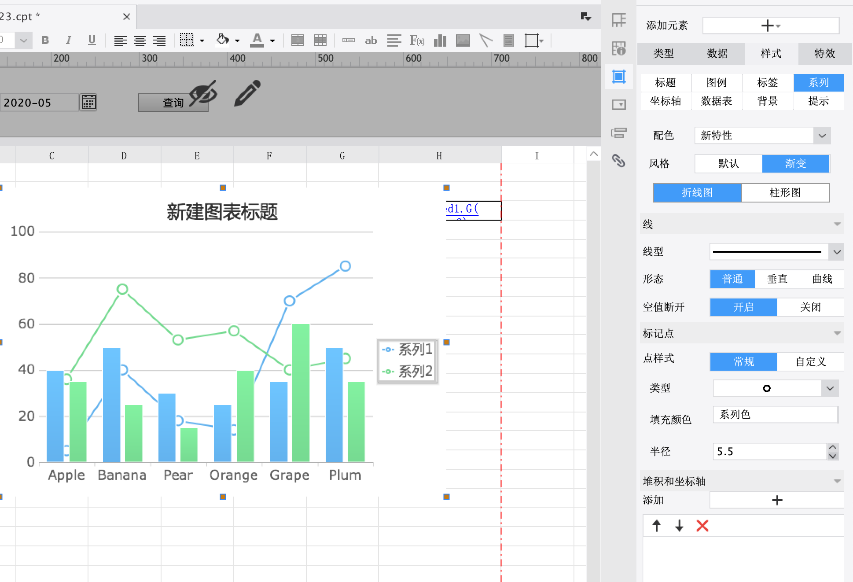Select 数据表 style section
Image resolution: width=853 pixels, height=582 pixels.
[x=717, y=101]
